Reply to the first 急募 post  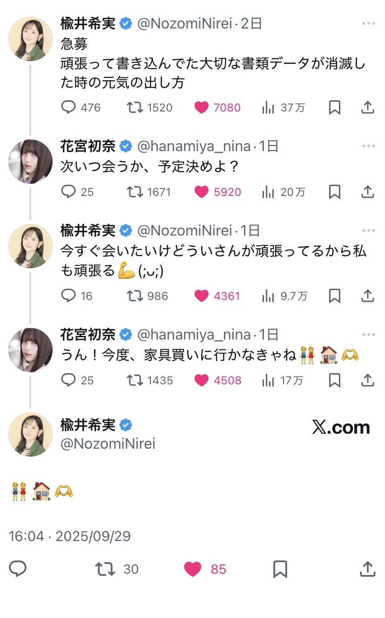(68, 108)
